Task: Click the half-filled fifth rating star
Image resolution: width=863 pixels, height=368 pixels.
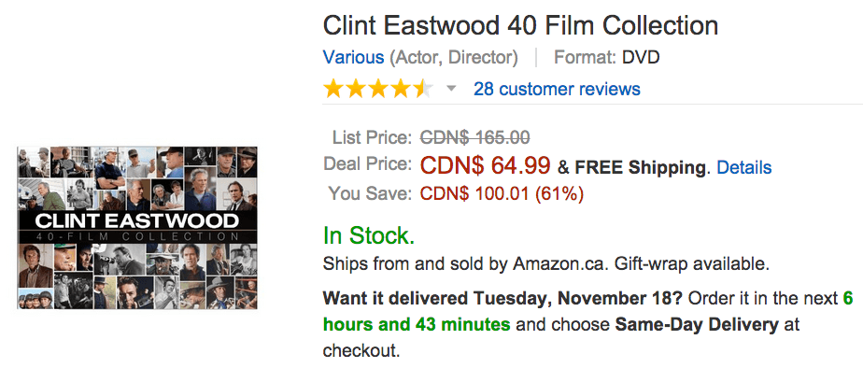Action: point(423,89)
